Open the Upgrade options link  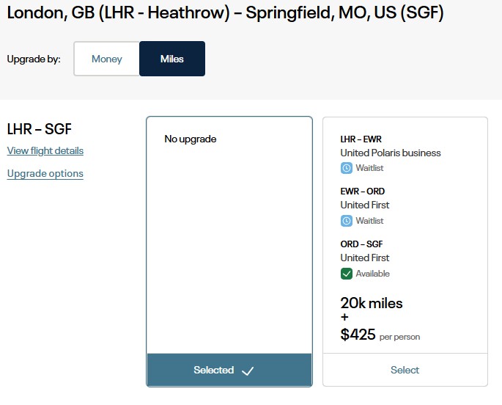[45, 174]
